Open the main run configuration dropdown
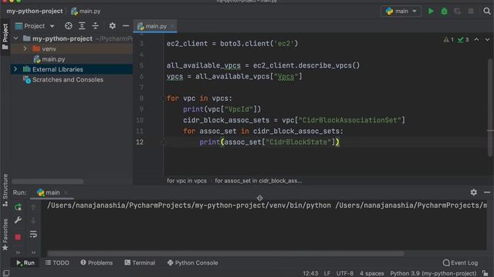 401,12
